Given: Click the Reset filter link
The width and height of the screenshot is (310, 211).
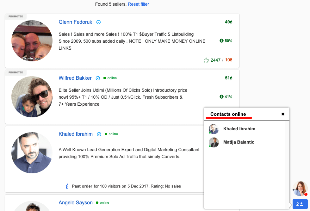Looking at the screenshot, I should (x=138, y=4).
